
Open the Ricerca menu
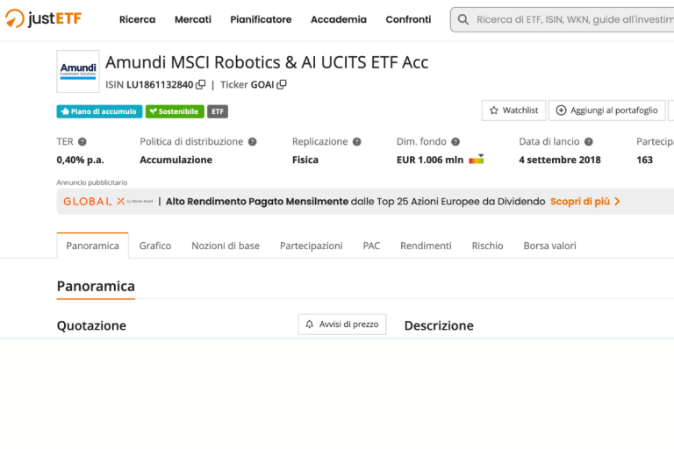(137, 19)
